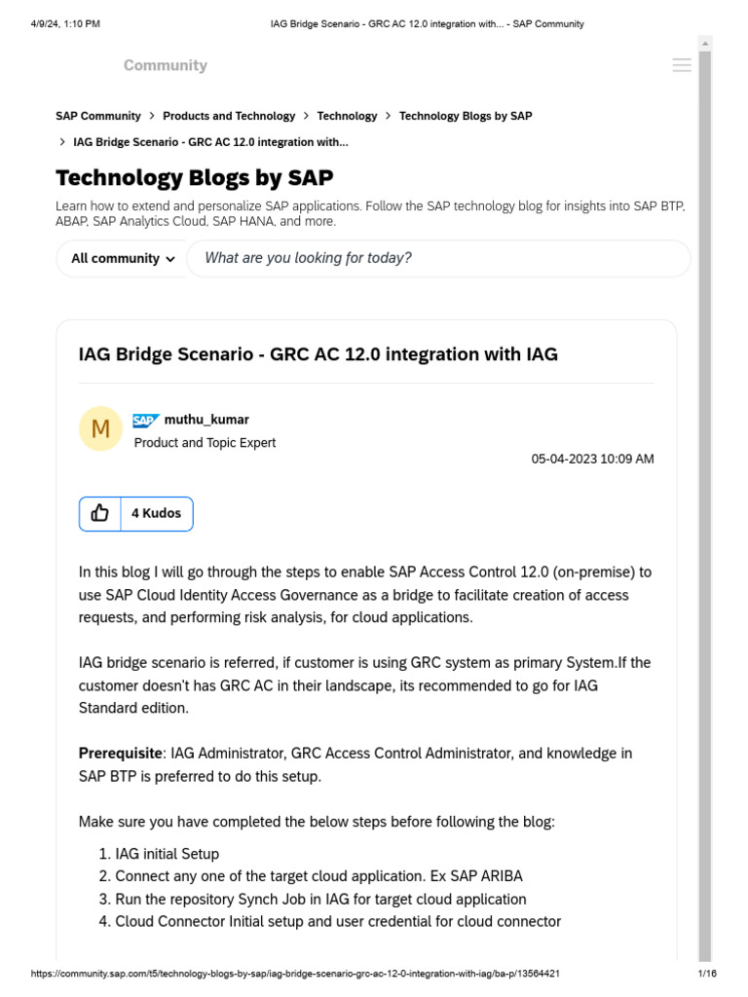The width and height of the screenshot is (748, 997).
Task: Click the blog post title heading
Action: (x=318, y=354)
